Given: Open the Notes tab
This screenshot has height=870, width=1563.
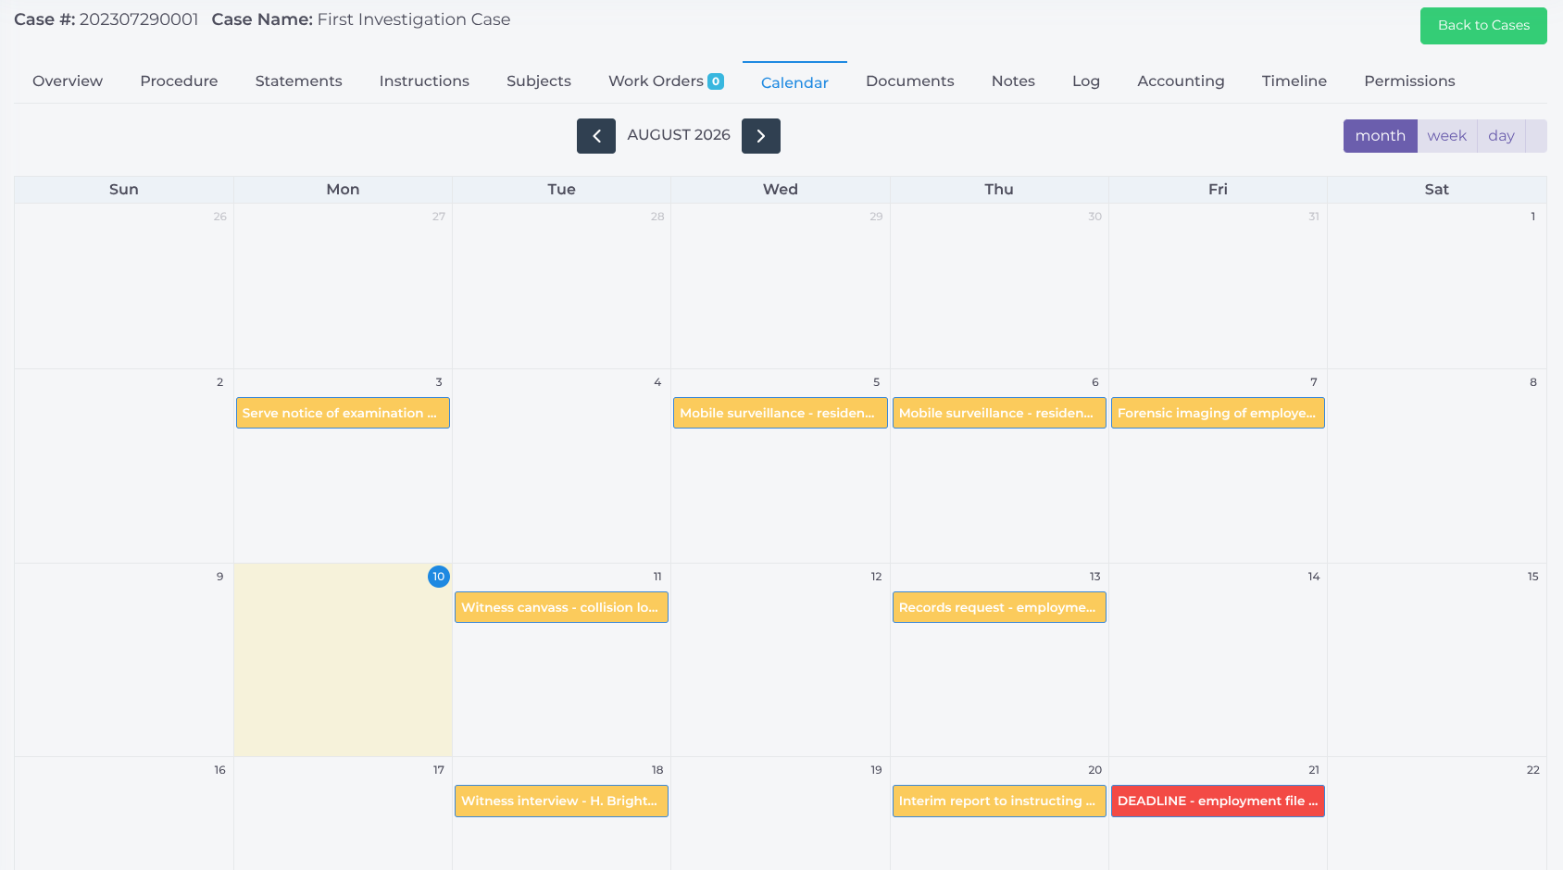Looking at the screenshot, I should pos(1013,81).
